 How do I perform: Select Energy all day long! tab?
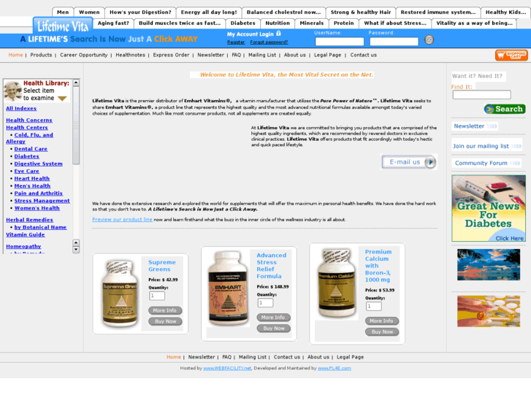pyautogui.click(x=209, y=12)
